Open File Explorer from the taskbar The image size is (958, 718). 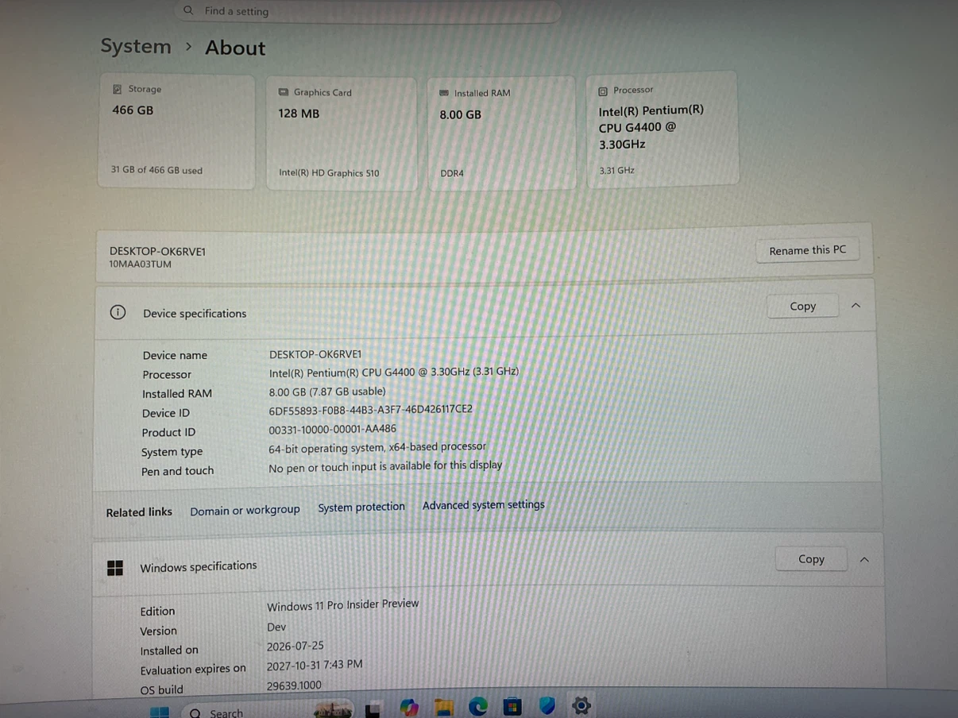[443, 706]
